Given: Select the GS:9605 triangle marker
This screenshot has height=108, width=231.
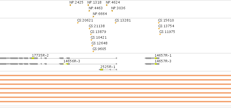Looking at the screenshot, I should (93, 52).
